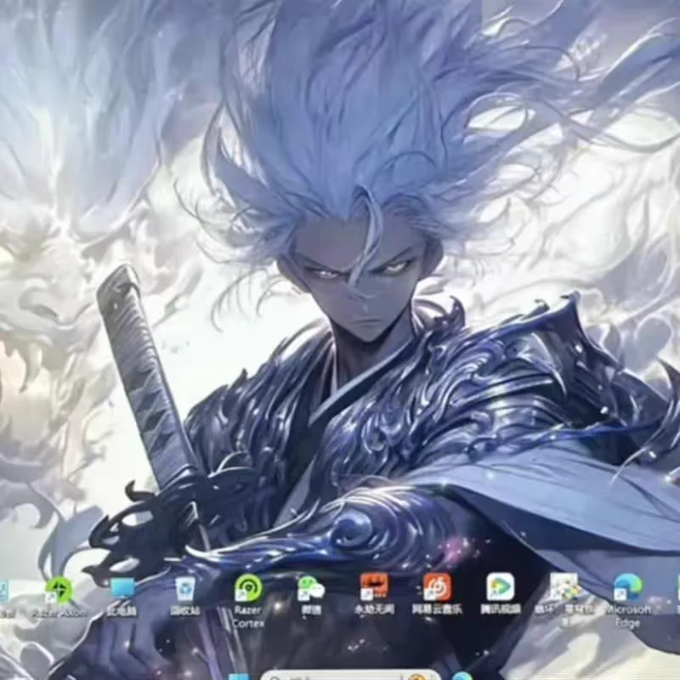Launch the WeChat (微信) shortcut
This screenshot has width=680, height=680.
point(311,595)
